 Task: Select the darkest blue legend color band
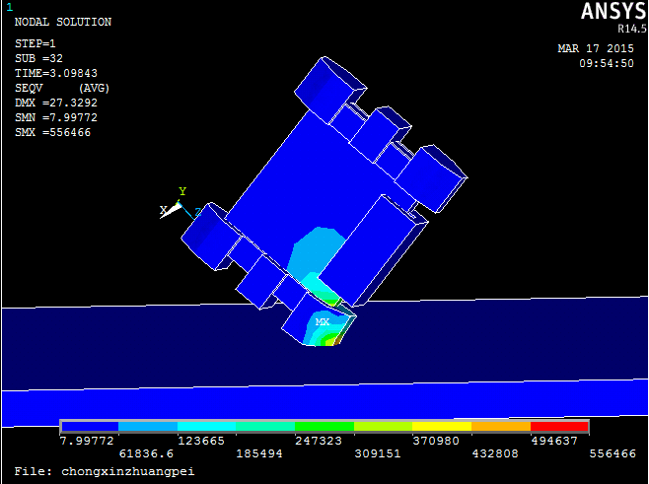(90, 427)
